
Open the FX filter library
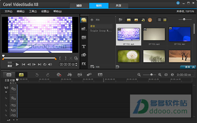tap(84, 64)
